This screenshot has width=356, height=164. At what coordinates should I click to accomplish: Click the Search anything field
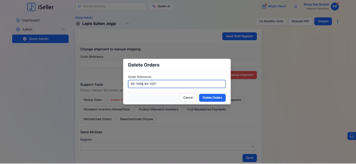point(111,6)
